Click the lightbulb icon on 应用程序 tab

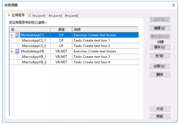(9, 15)
